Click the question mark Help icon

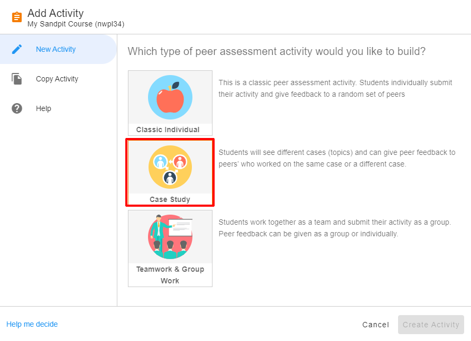[x=17, y=108]
